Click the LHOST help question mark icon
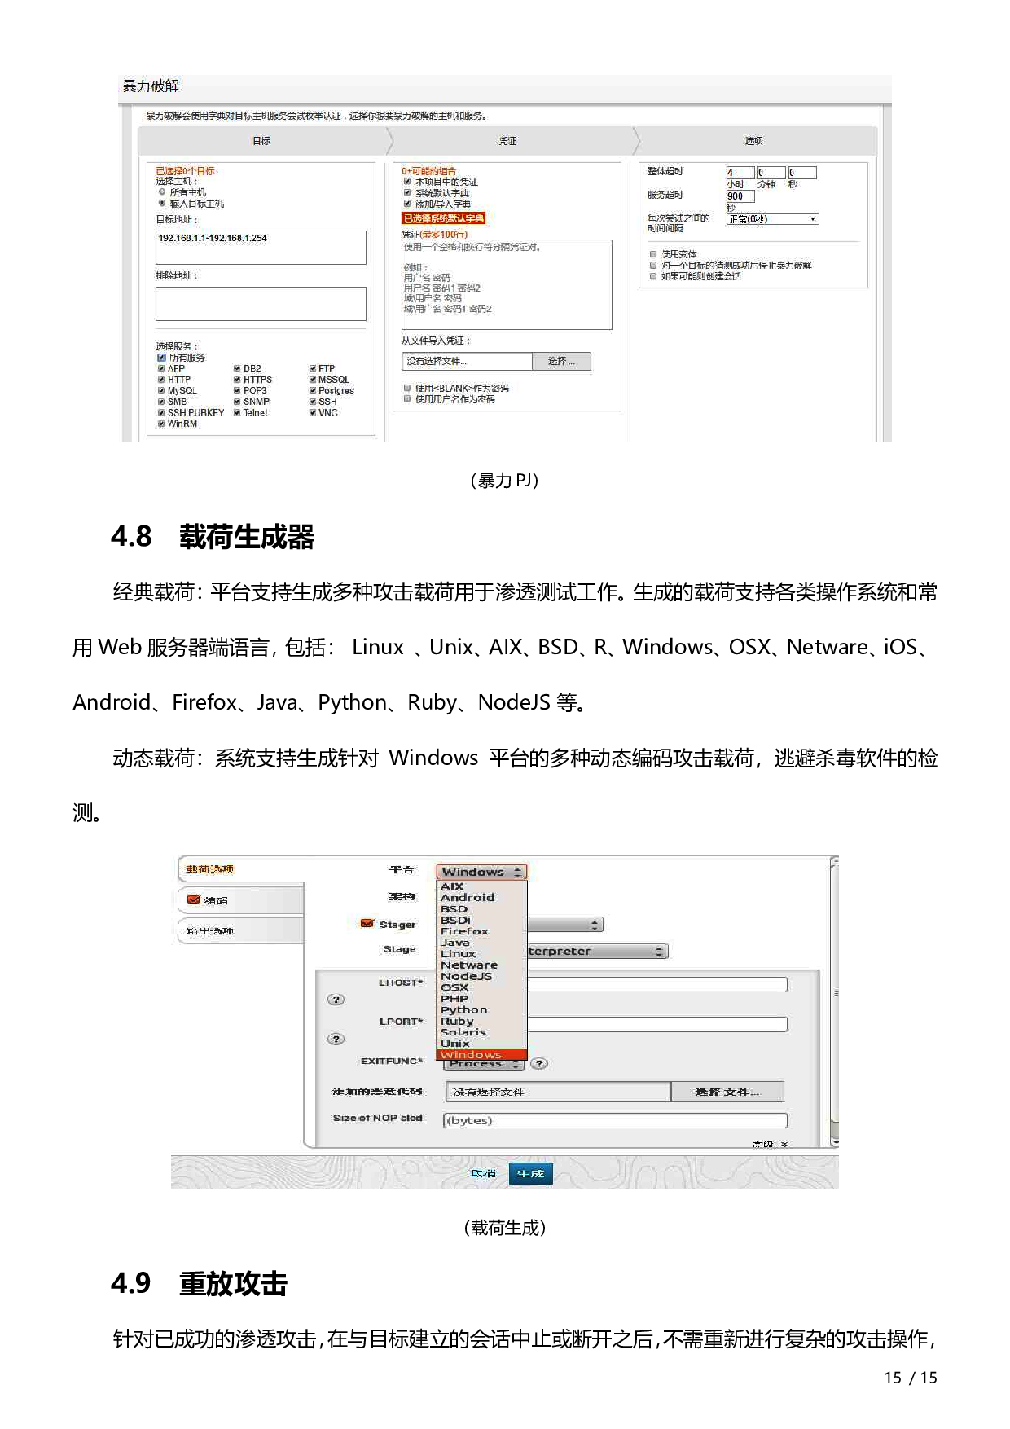 336,1000
